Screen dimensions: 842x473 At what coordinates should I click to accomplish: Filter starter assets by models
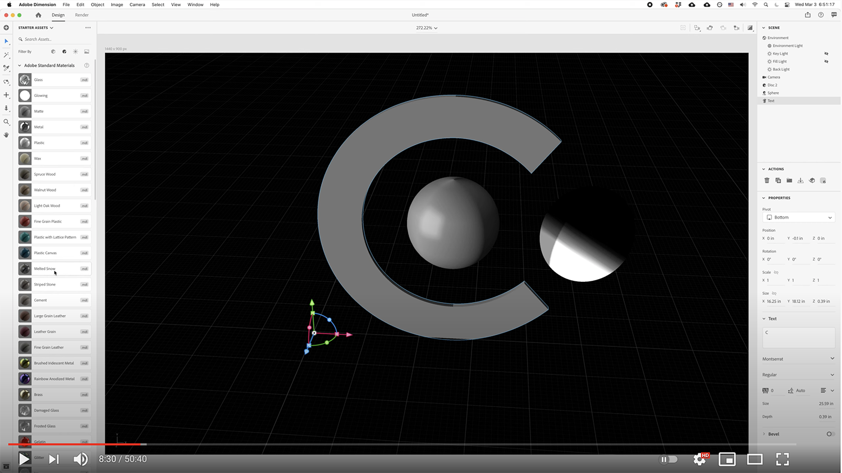[x=53, y=52]
